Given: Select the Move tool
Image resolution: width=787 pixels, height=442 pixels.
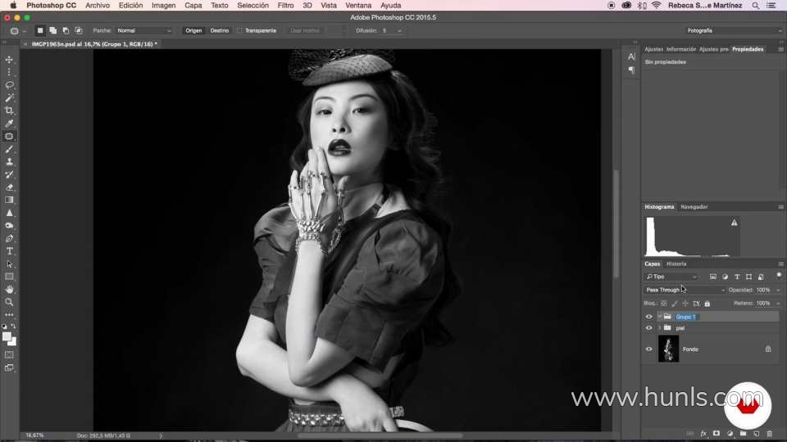Looking at the screenshot, I should click(9, 60).
